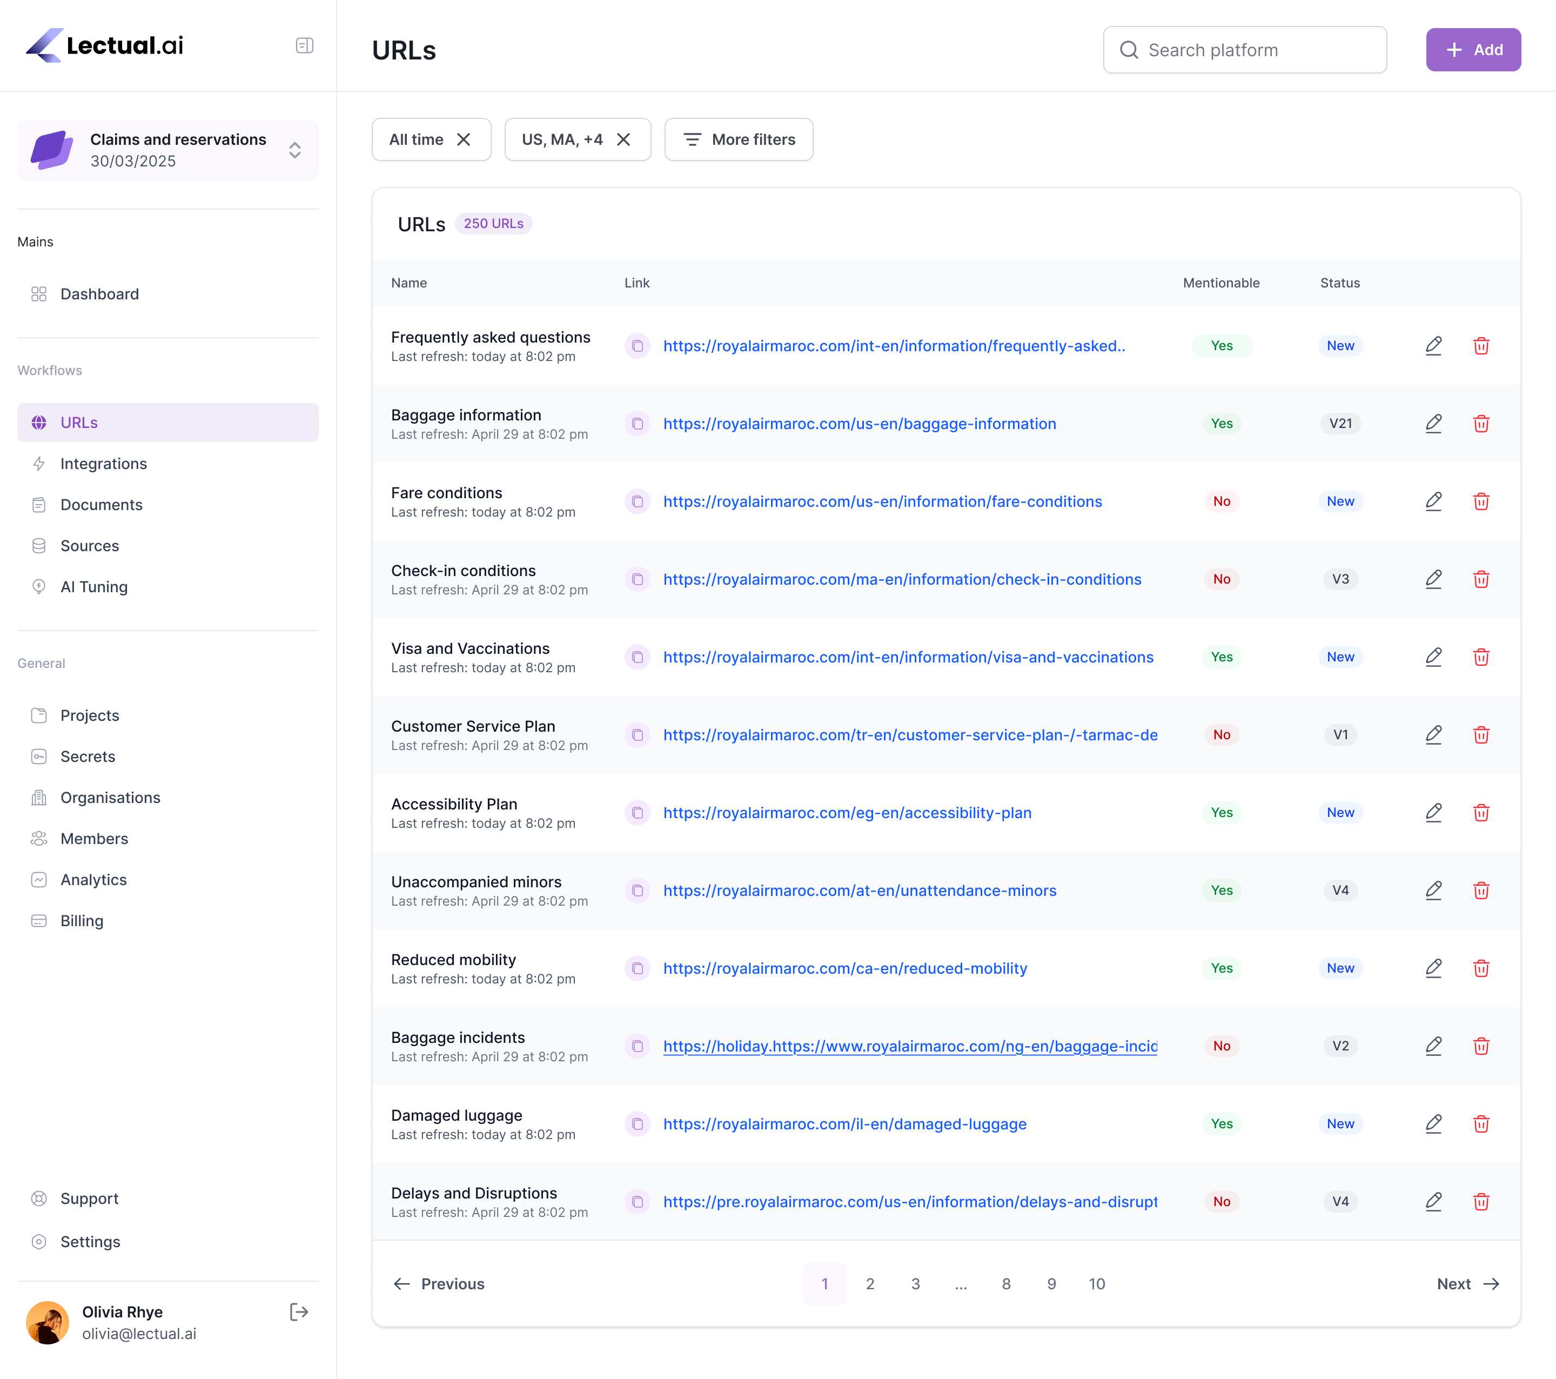Viewport: 1556px width, 1379px height.
Task: Open More filters
Action: (739, 139)
